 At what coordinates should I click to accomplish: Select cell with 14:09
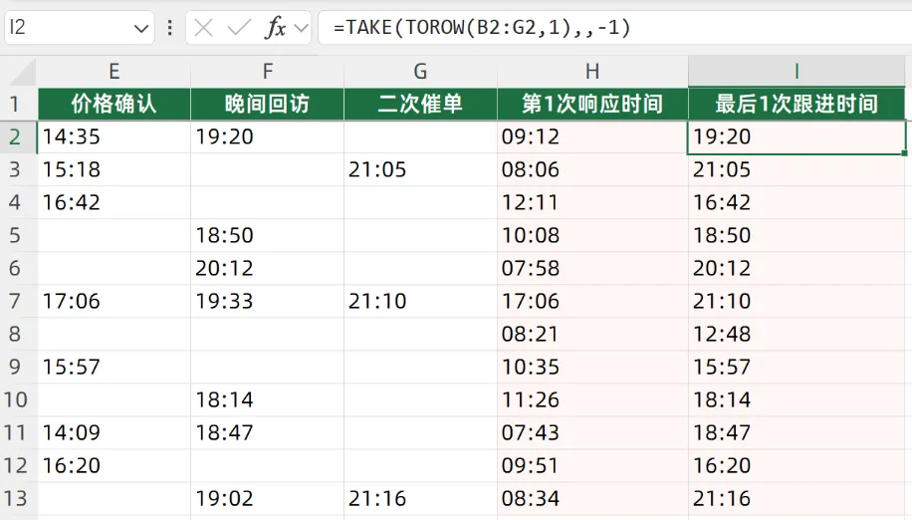coord(114,432)
